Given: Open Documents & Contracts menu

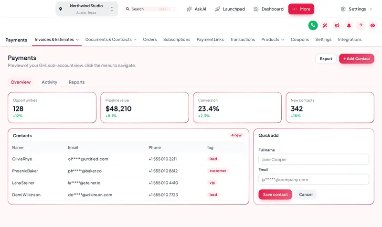Looking at the screenshot, I should [x=111, y=40].
